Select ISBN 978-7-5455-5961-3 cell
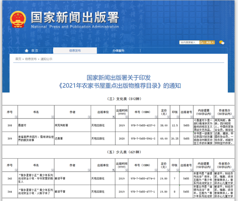 coord(143,138)
